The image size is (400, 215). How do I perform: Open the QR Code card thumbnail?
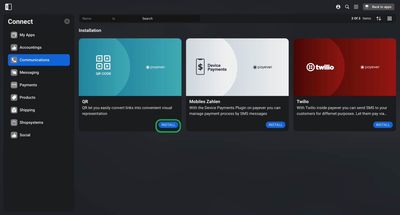(130, 67)
